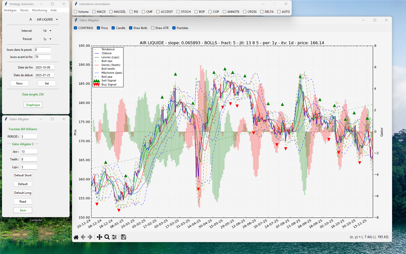Screen dimensions: 406x254
Task: Click the Jaw value input field
Action: coord(29,151)
